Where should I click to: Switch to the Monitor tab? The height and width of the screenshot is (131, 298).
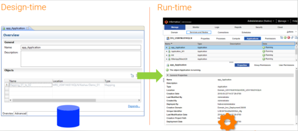pos(196,27)
